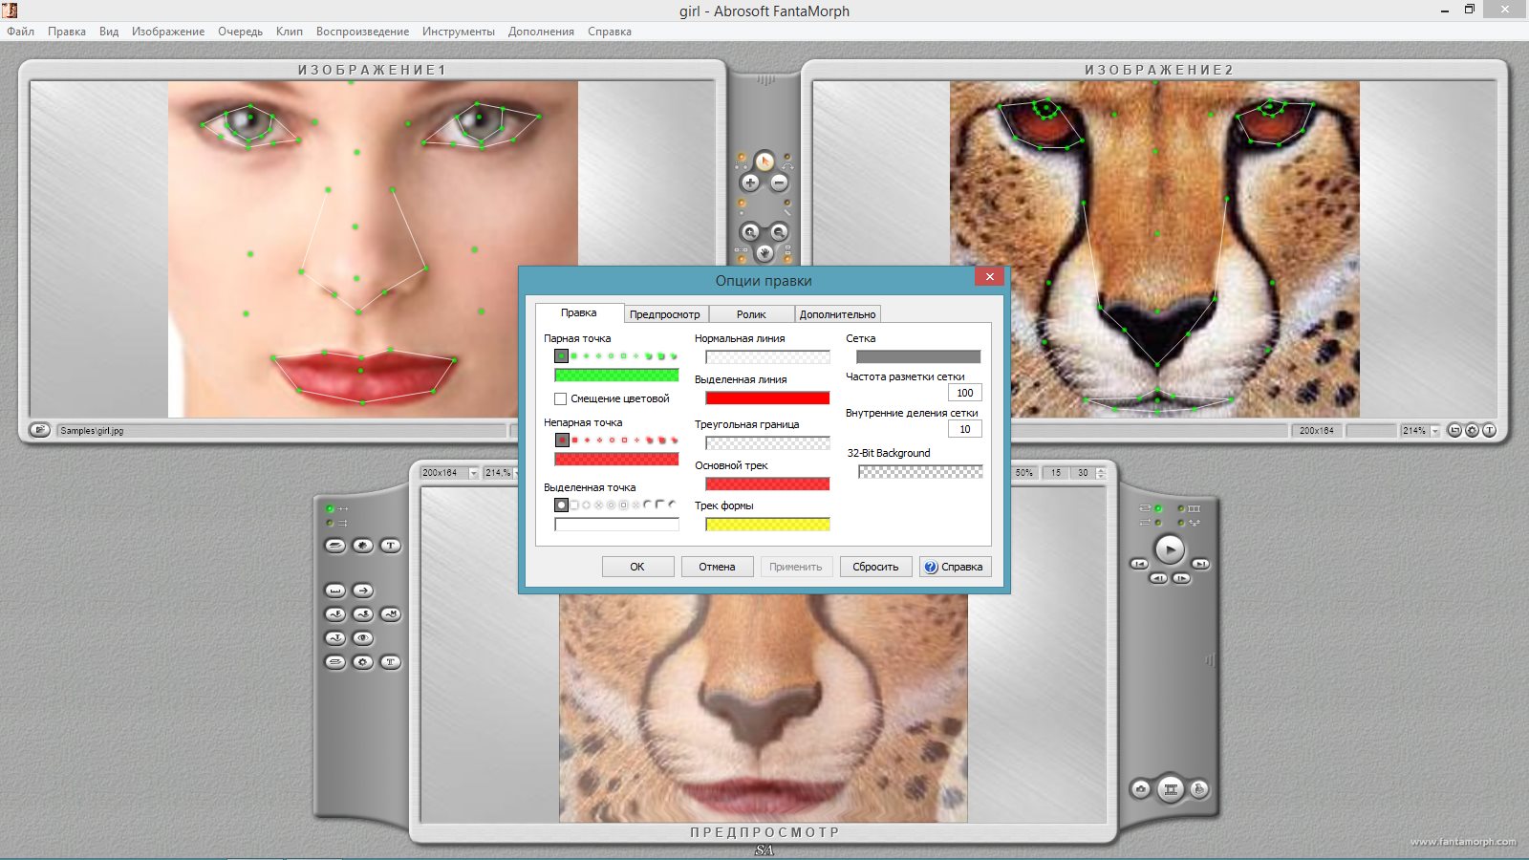Step one frame back in the preview

click(x=1158, y=578)
